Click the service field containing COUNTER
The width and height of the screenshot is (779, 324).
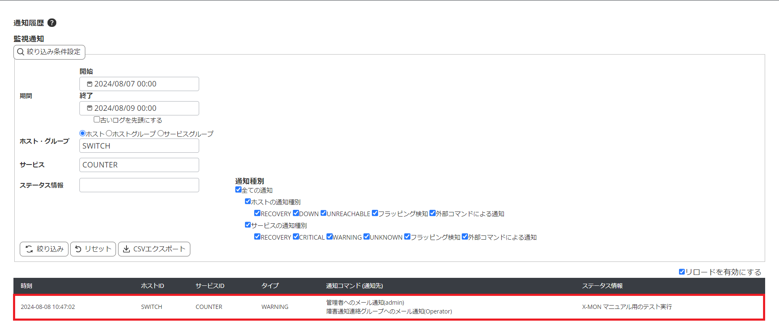click(139, 165)
